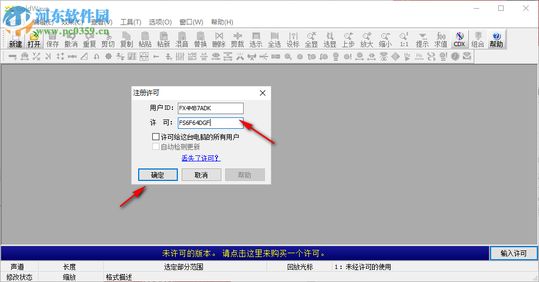The image size is (539, 282).
Task: Click the 删除 (Delete) toolbar icon
Action: click(x=219, y=39)
